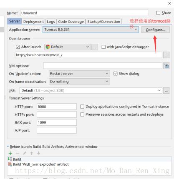The width and height of the screenshot is (174, 179).
Task: Click the move down arrow icon
Action: pyautogui.click(x=38, y=153)
